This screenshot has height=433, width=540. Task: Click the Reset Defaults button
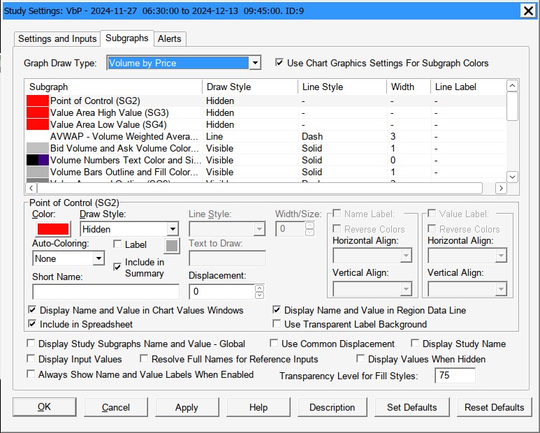pos(495,407)
